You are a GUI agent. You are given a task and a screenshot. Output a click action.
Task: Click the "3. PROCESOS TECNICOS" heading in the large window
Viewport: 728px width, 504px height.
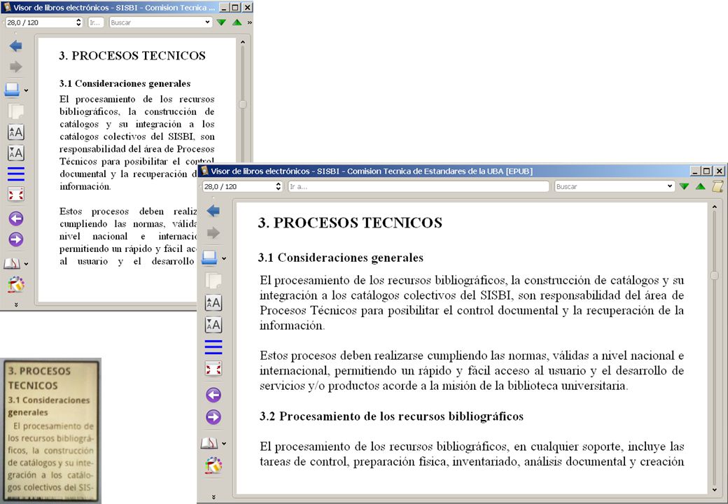(x=350, y=223)
